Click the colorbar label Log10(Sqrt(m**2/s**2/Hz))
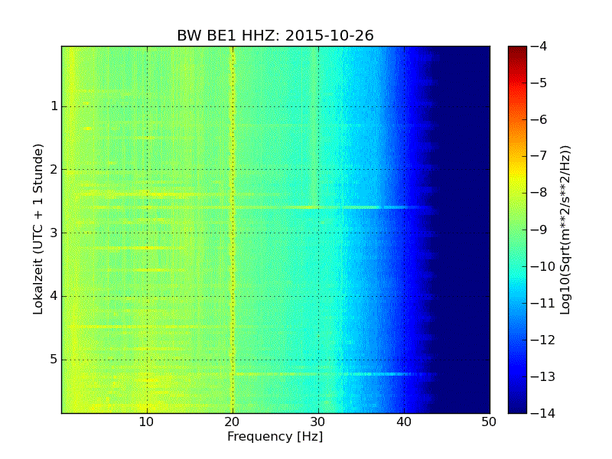 [x=565, y=230]
